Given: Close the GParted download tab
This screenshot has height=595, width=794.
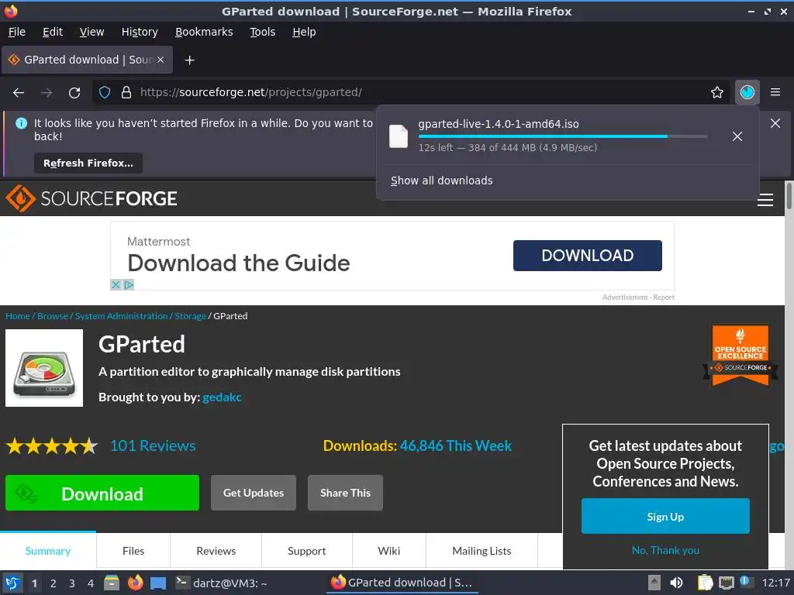Looking at the screenshot, I should tap(161, 60).
